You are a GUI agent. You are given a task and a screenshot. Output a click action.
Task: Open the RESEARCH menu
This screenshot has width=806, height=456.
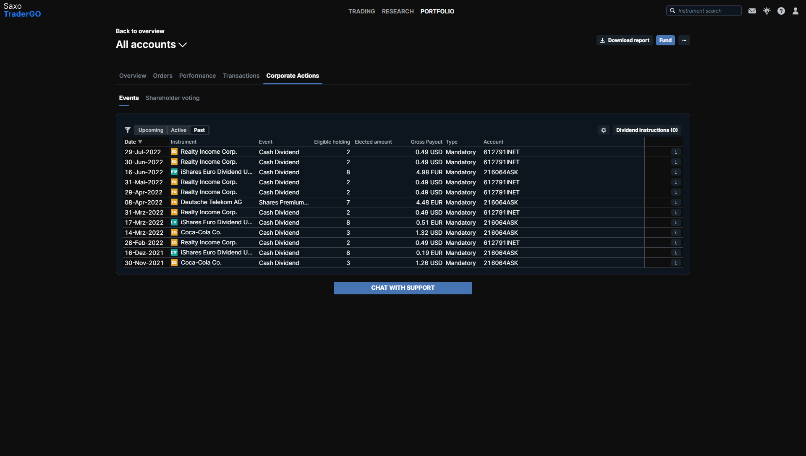398,11
